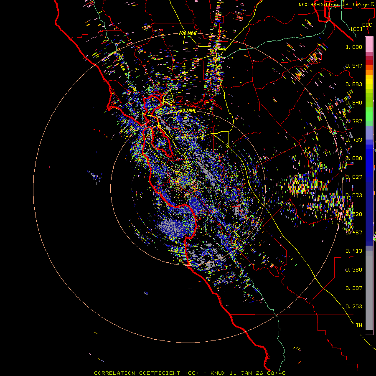The image size is (376, 376).
Task: Click the 0.307 legend value
Action: (354, 288)
